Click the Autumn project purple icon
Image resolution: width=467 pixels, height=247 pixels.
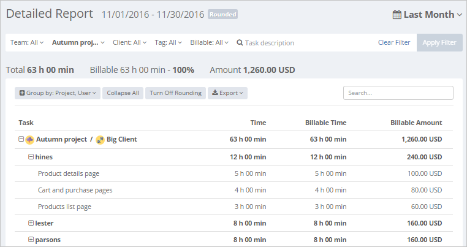click(29, 140)
